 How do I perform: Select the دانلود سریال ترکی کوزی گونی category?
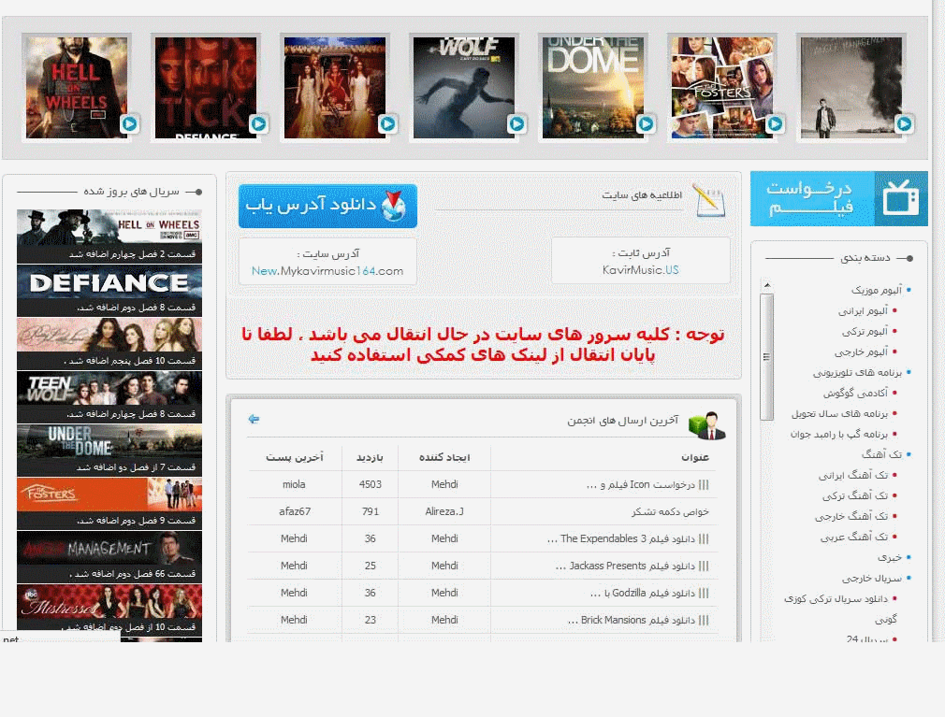tap(839, 608)
